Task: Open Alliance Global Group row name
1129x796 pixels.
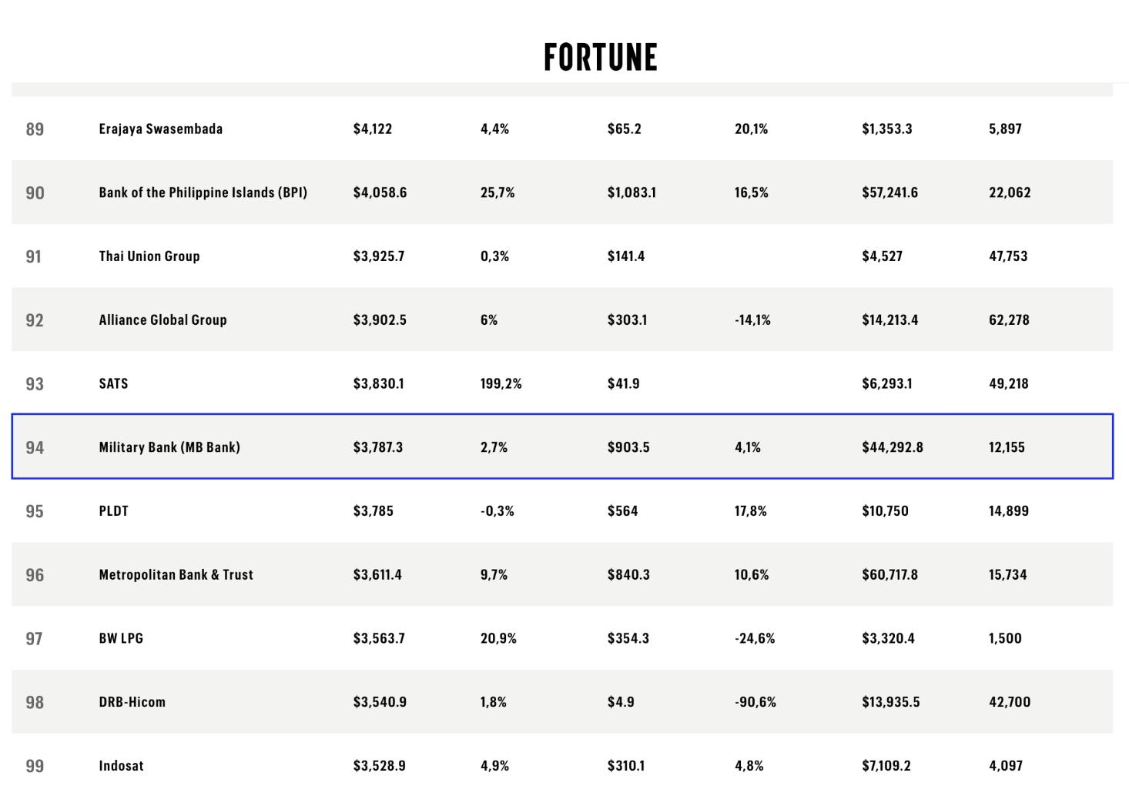Action: coord(163,320)
